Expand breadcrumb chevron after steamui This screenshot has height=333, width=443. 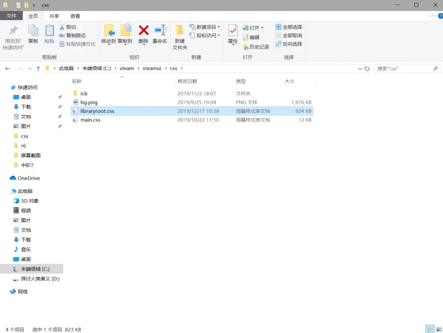(166, 68)
